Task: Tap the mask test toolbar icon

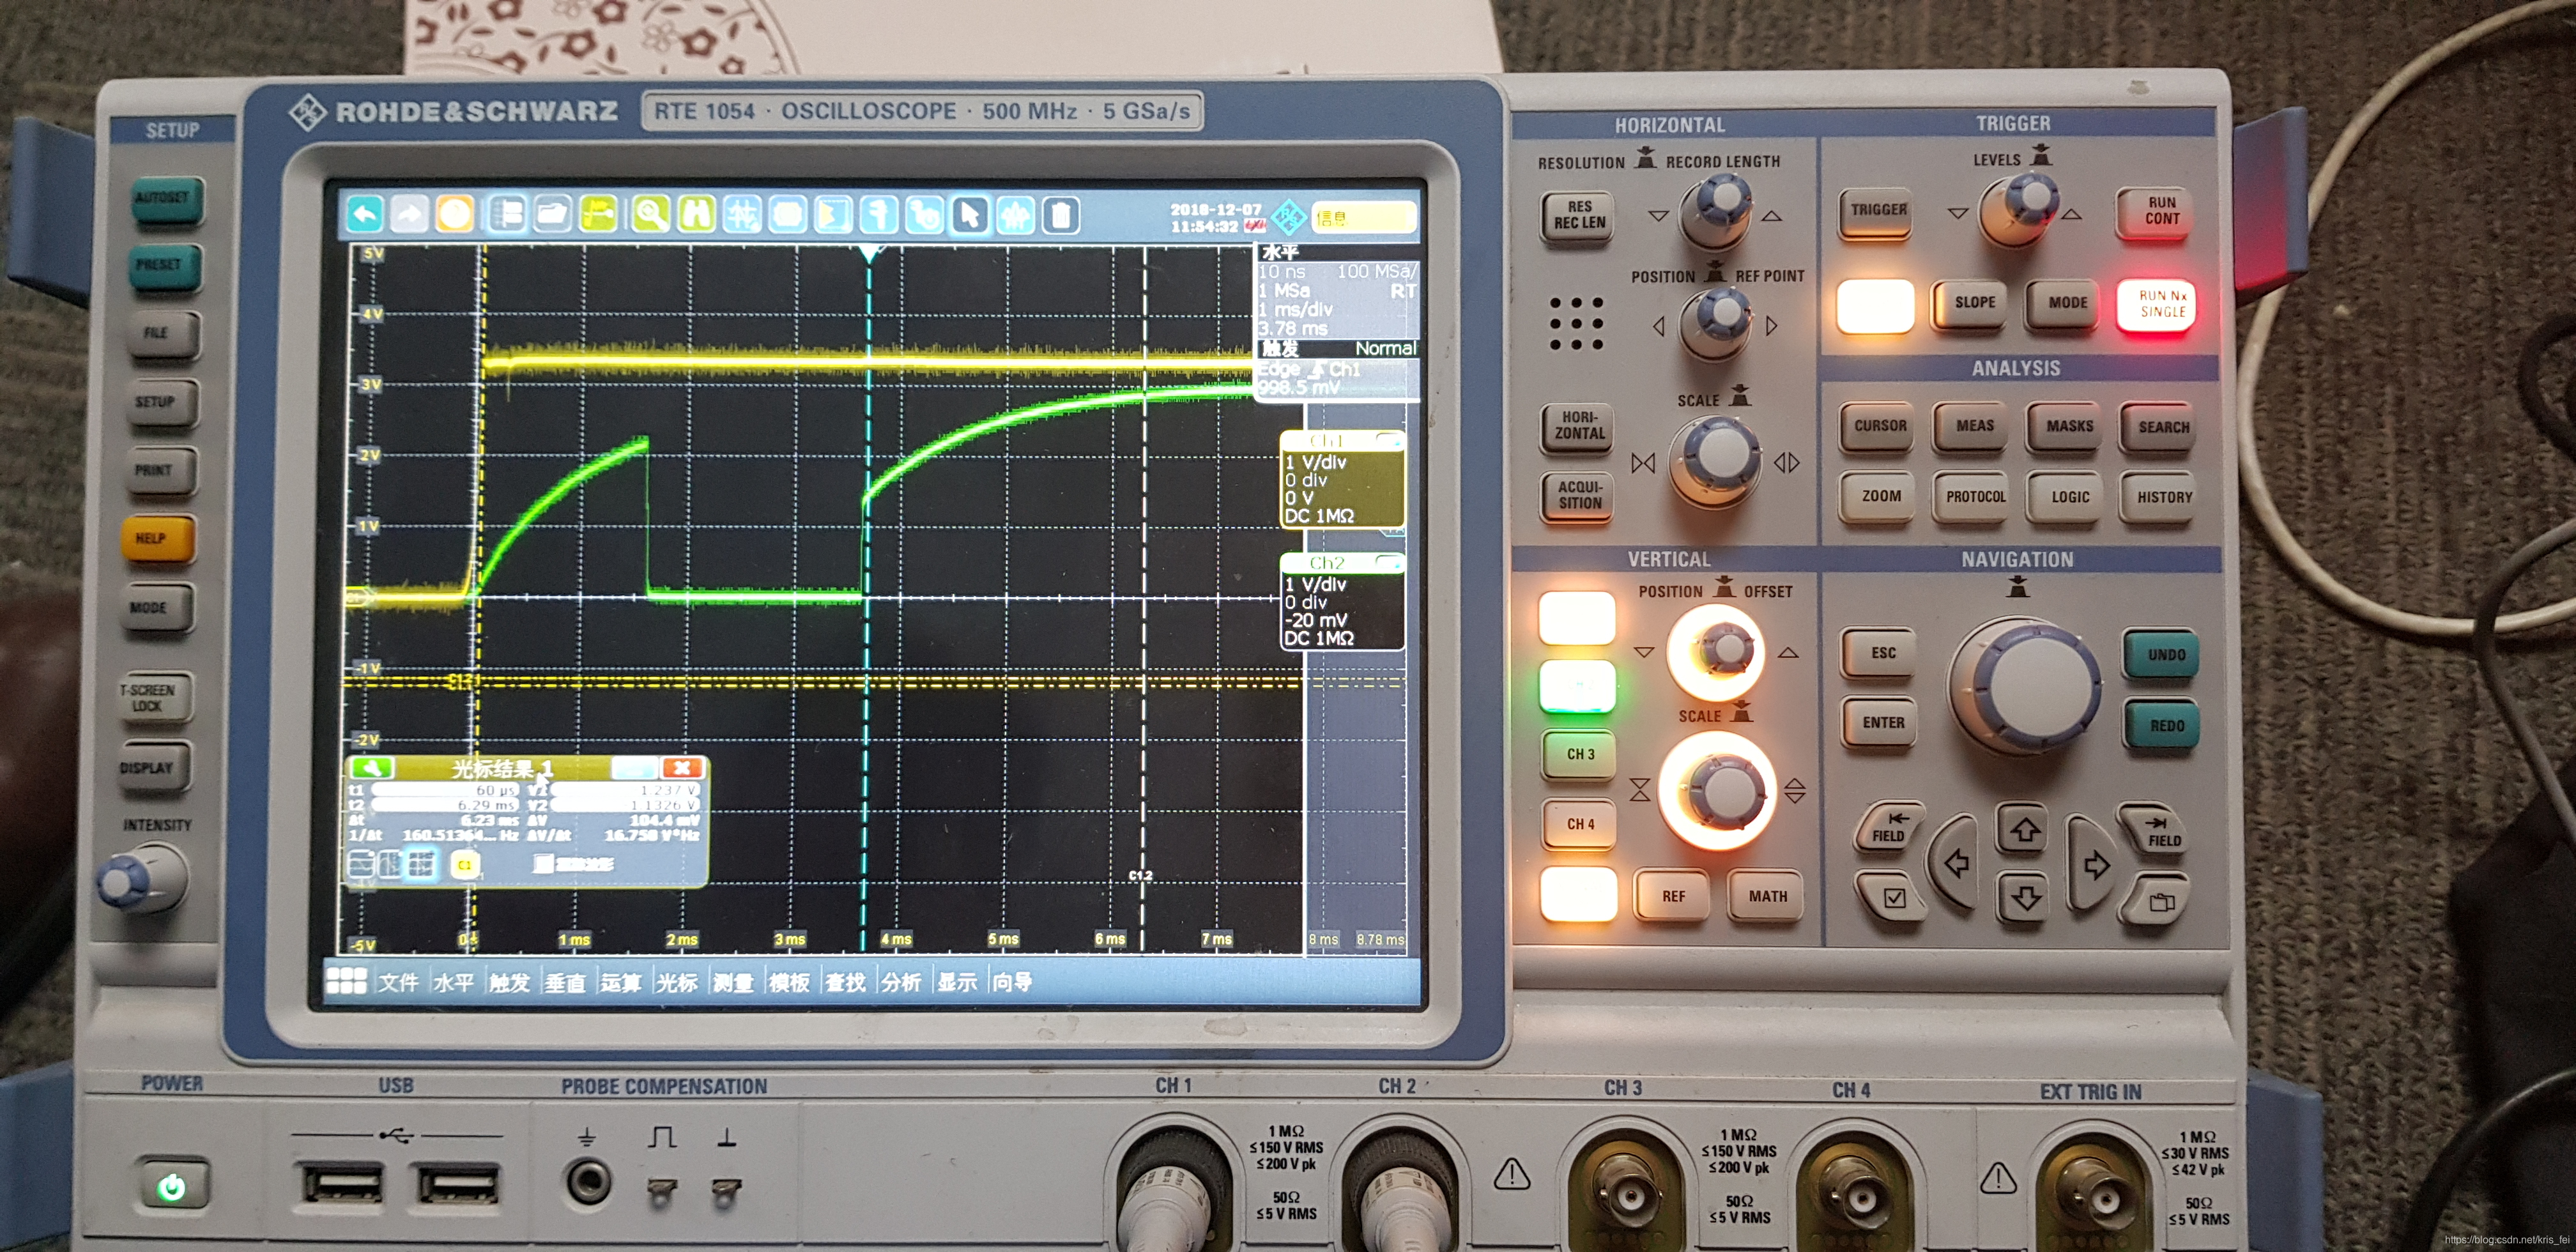Action: [x=788, y=214]
